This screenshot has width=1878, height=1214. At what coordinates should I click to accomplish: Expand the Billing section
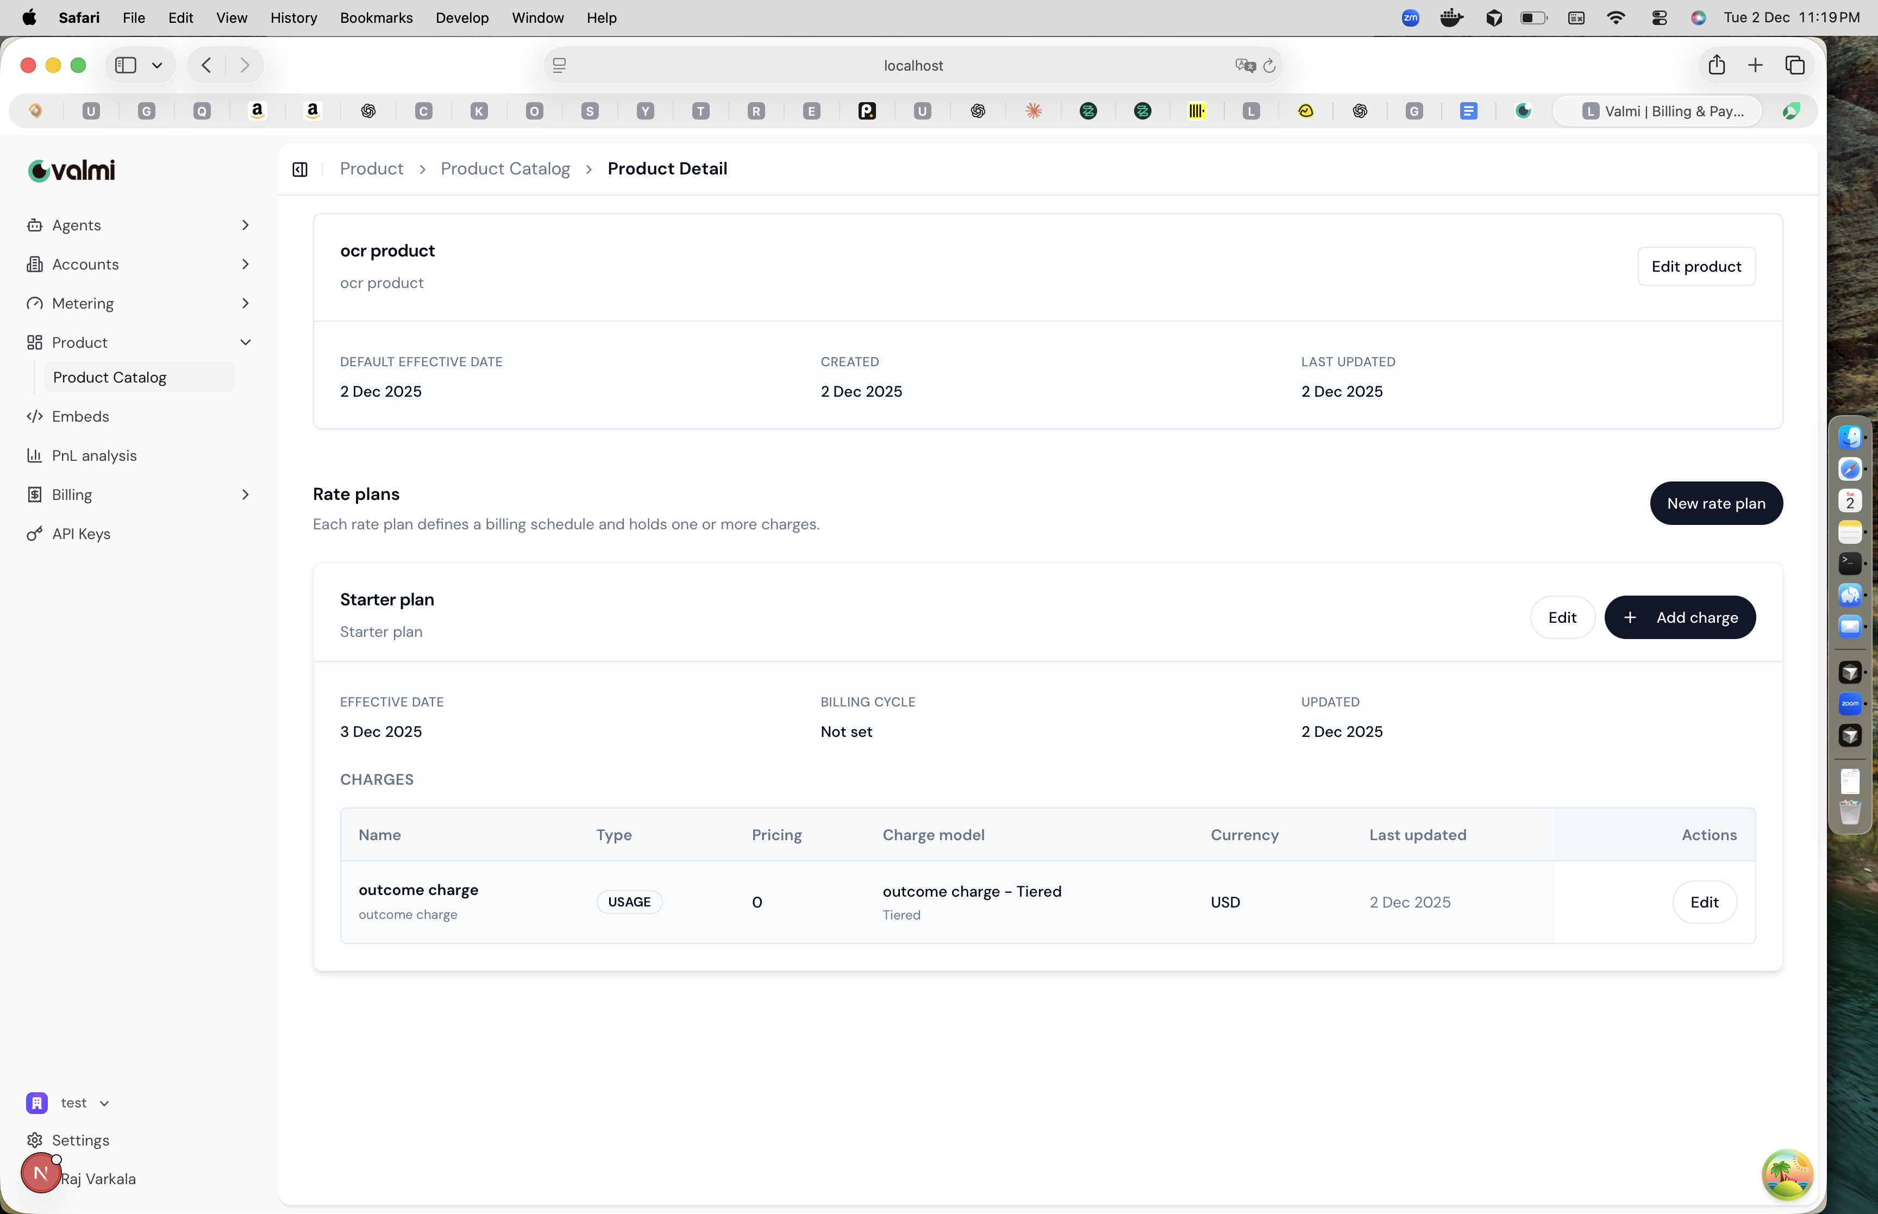click(245, 495)
